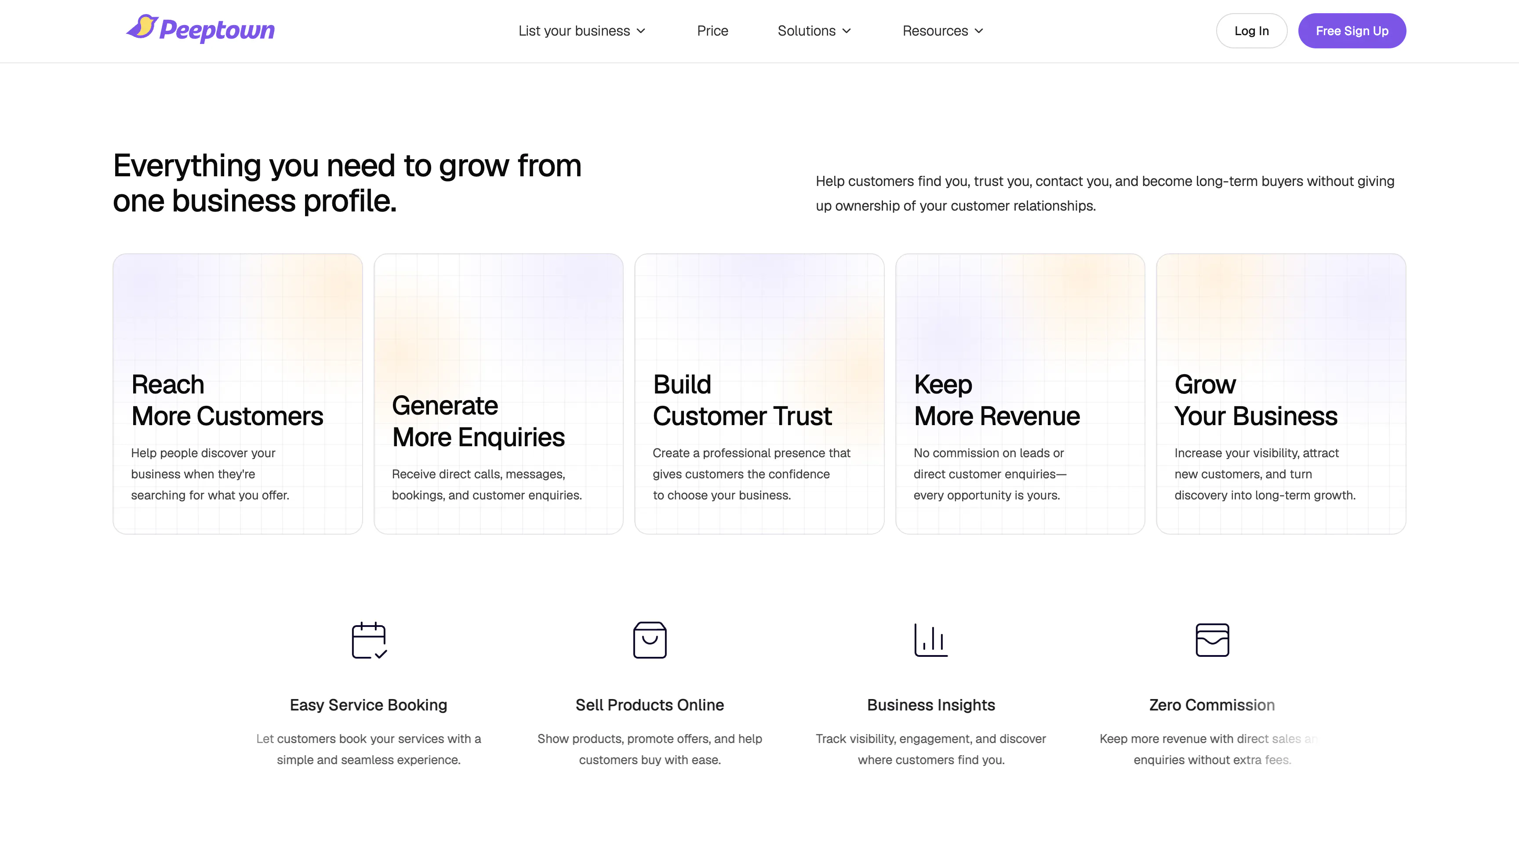Click the Log In button

coord(1251,31)
